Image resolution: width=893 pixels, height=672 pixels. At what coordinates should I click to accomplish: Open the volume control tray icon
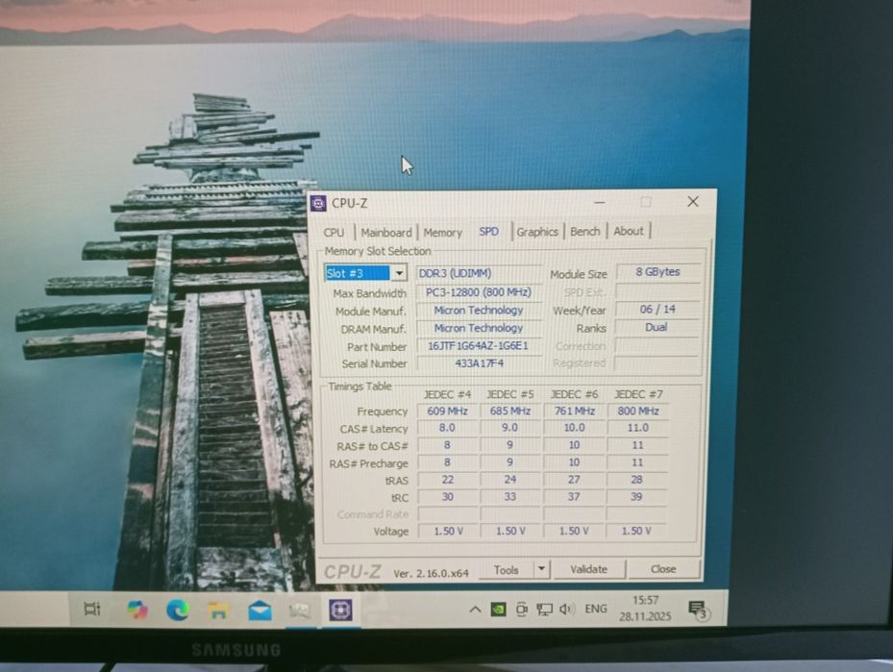[566, 609]
